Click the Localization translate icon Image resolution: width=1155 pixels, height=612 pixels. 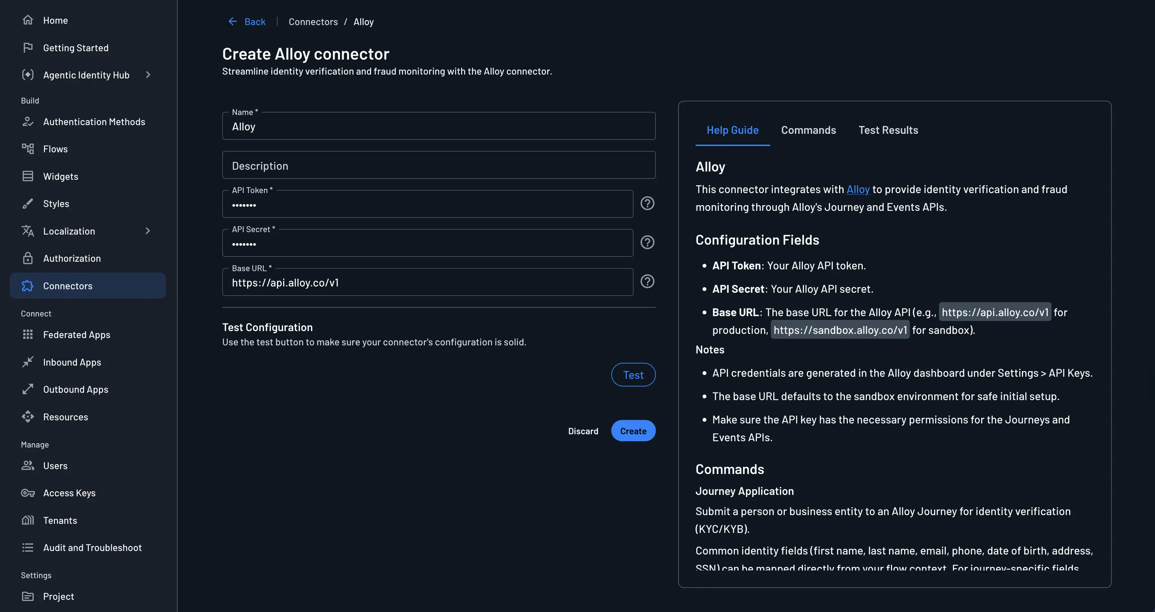[28, 231]
